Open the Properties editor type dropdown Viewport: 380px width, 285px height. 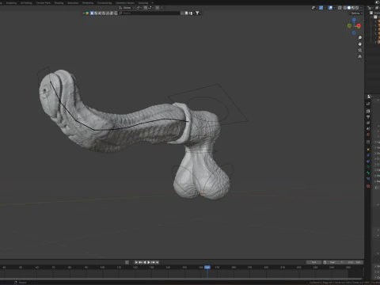point(370,97)
